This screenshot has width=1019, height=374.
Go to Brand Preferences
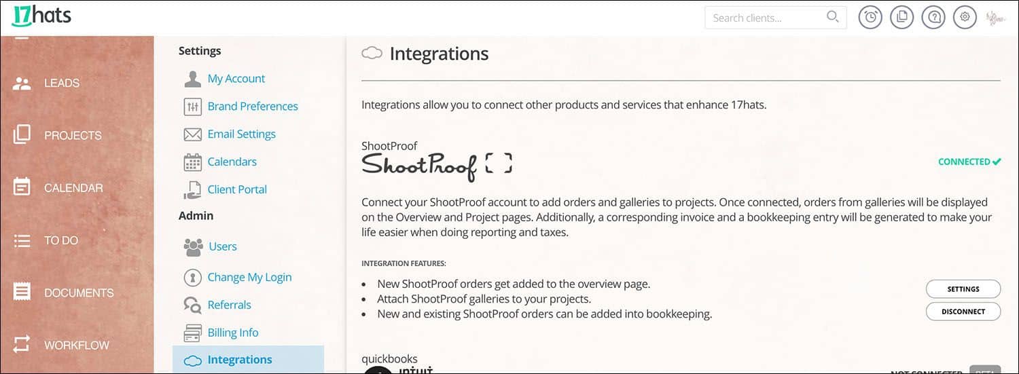tap(252, 107)
